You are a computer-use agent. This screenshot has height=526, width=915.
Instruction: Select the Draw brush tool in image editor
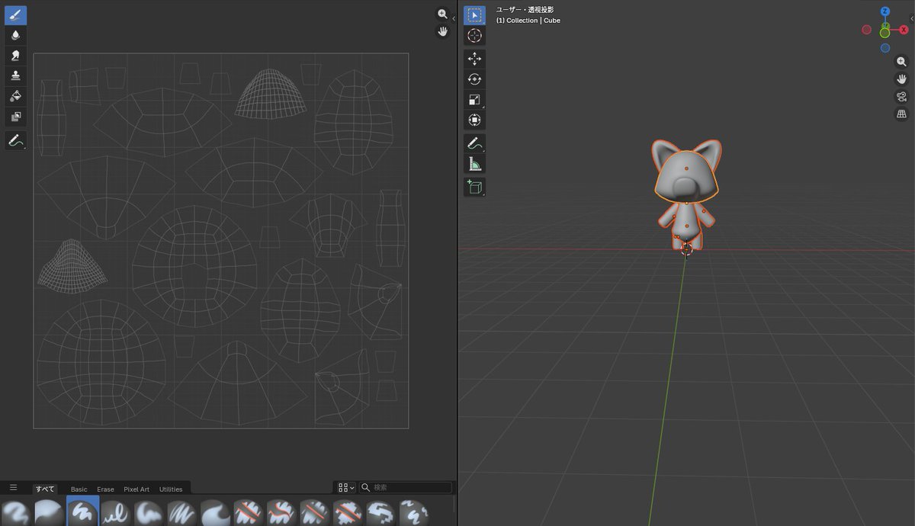point(16,15)
